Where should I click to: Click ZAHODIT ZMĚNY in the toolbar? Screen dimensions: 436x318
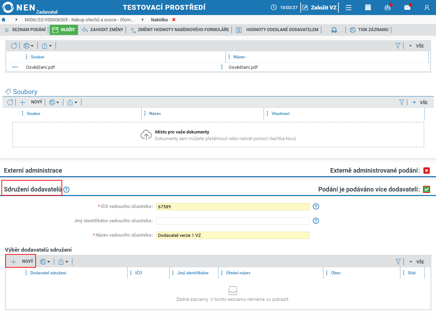(x=103, y=30)
